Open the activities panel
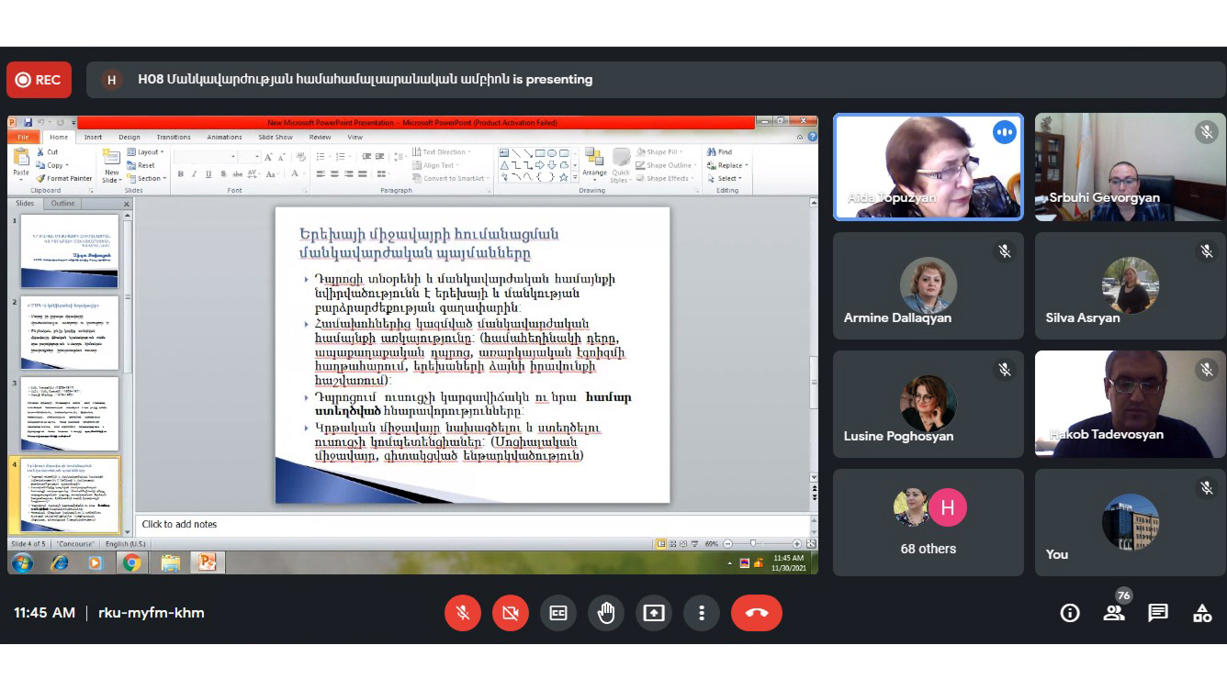Viewport: 1227px width, 690px height. coord(1202,613)
